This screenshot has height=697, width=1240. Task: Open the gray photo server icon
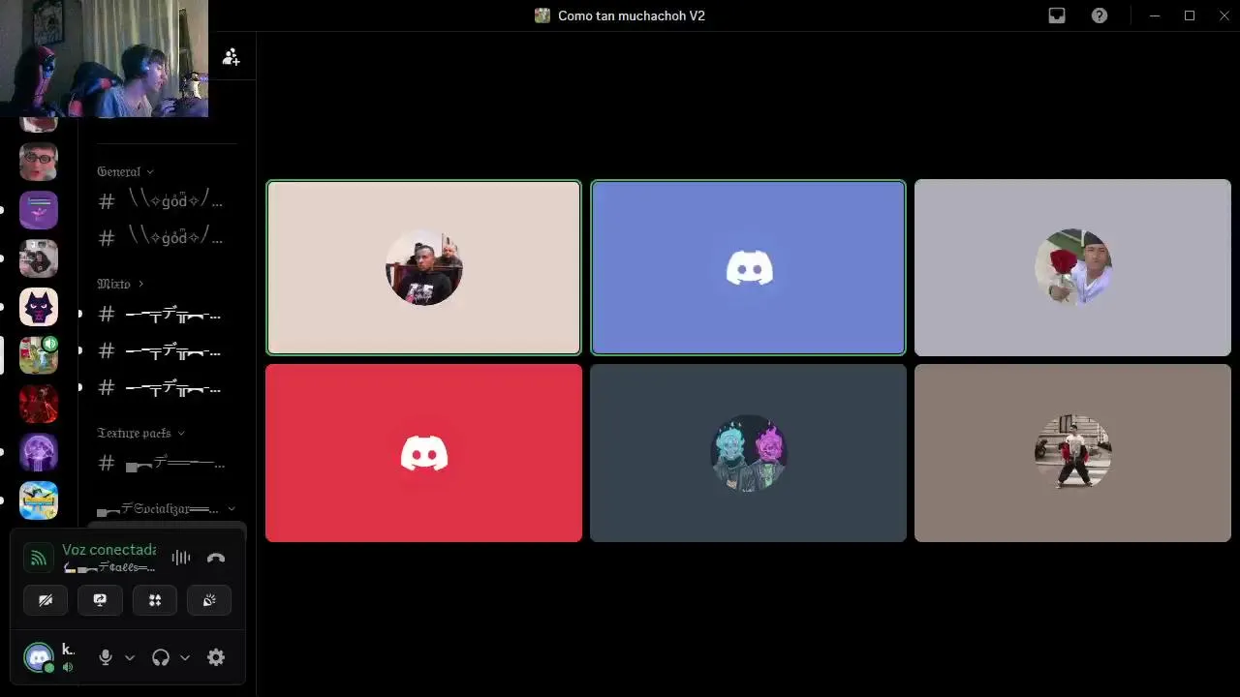click(x=39, y=258)
